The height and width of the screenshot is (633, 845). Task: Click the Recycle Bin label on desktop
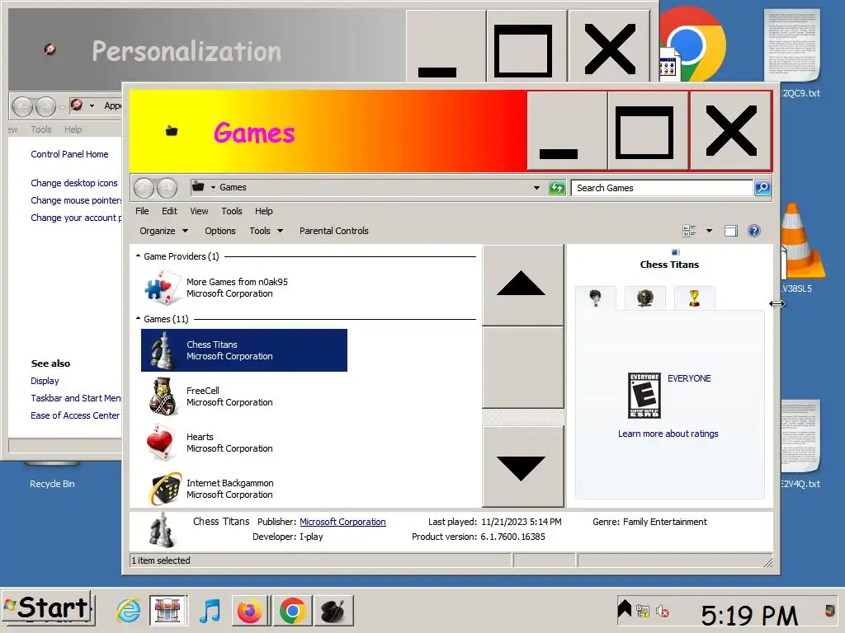tap(52, 484)
